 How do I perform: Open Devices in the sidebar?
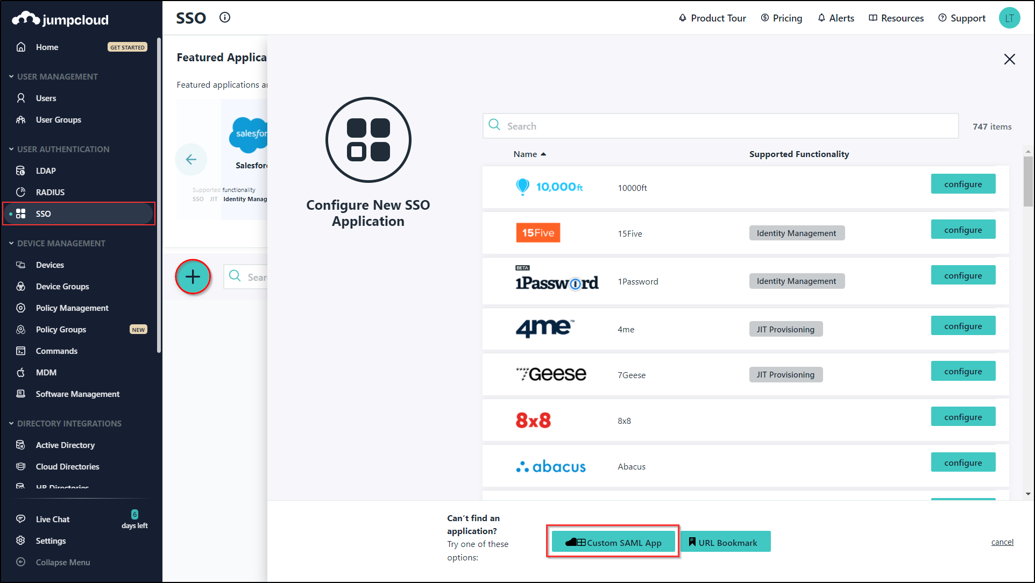(49, 265)
